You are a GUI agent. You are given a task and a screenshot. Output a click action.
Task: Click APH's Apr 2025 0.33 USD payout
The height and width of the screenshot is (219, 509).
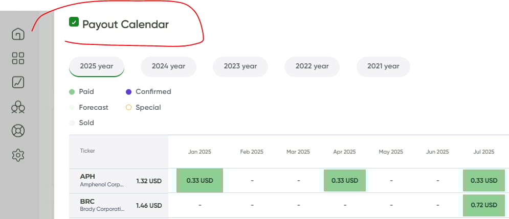point(344,181)
